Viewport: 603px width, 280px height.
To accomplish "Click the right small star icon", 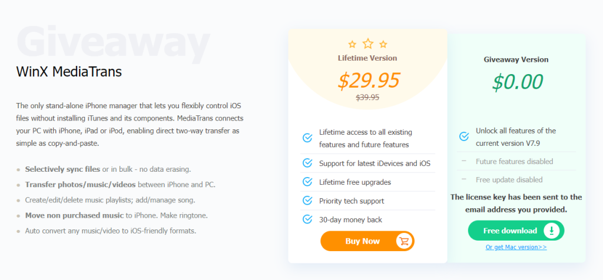I will pos(383,44).
